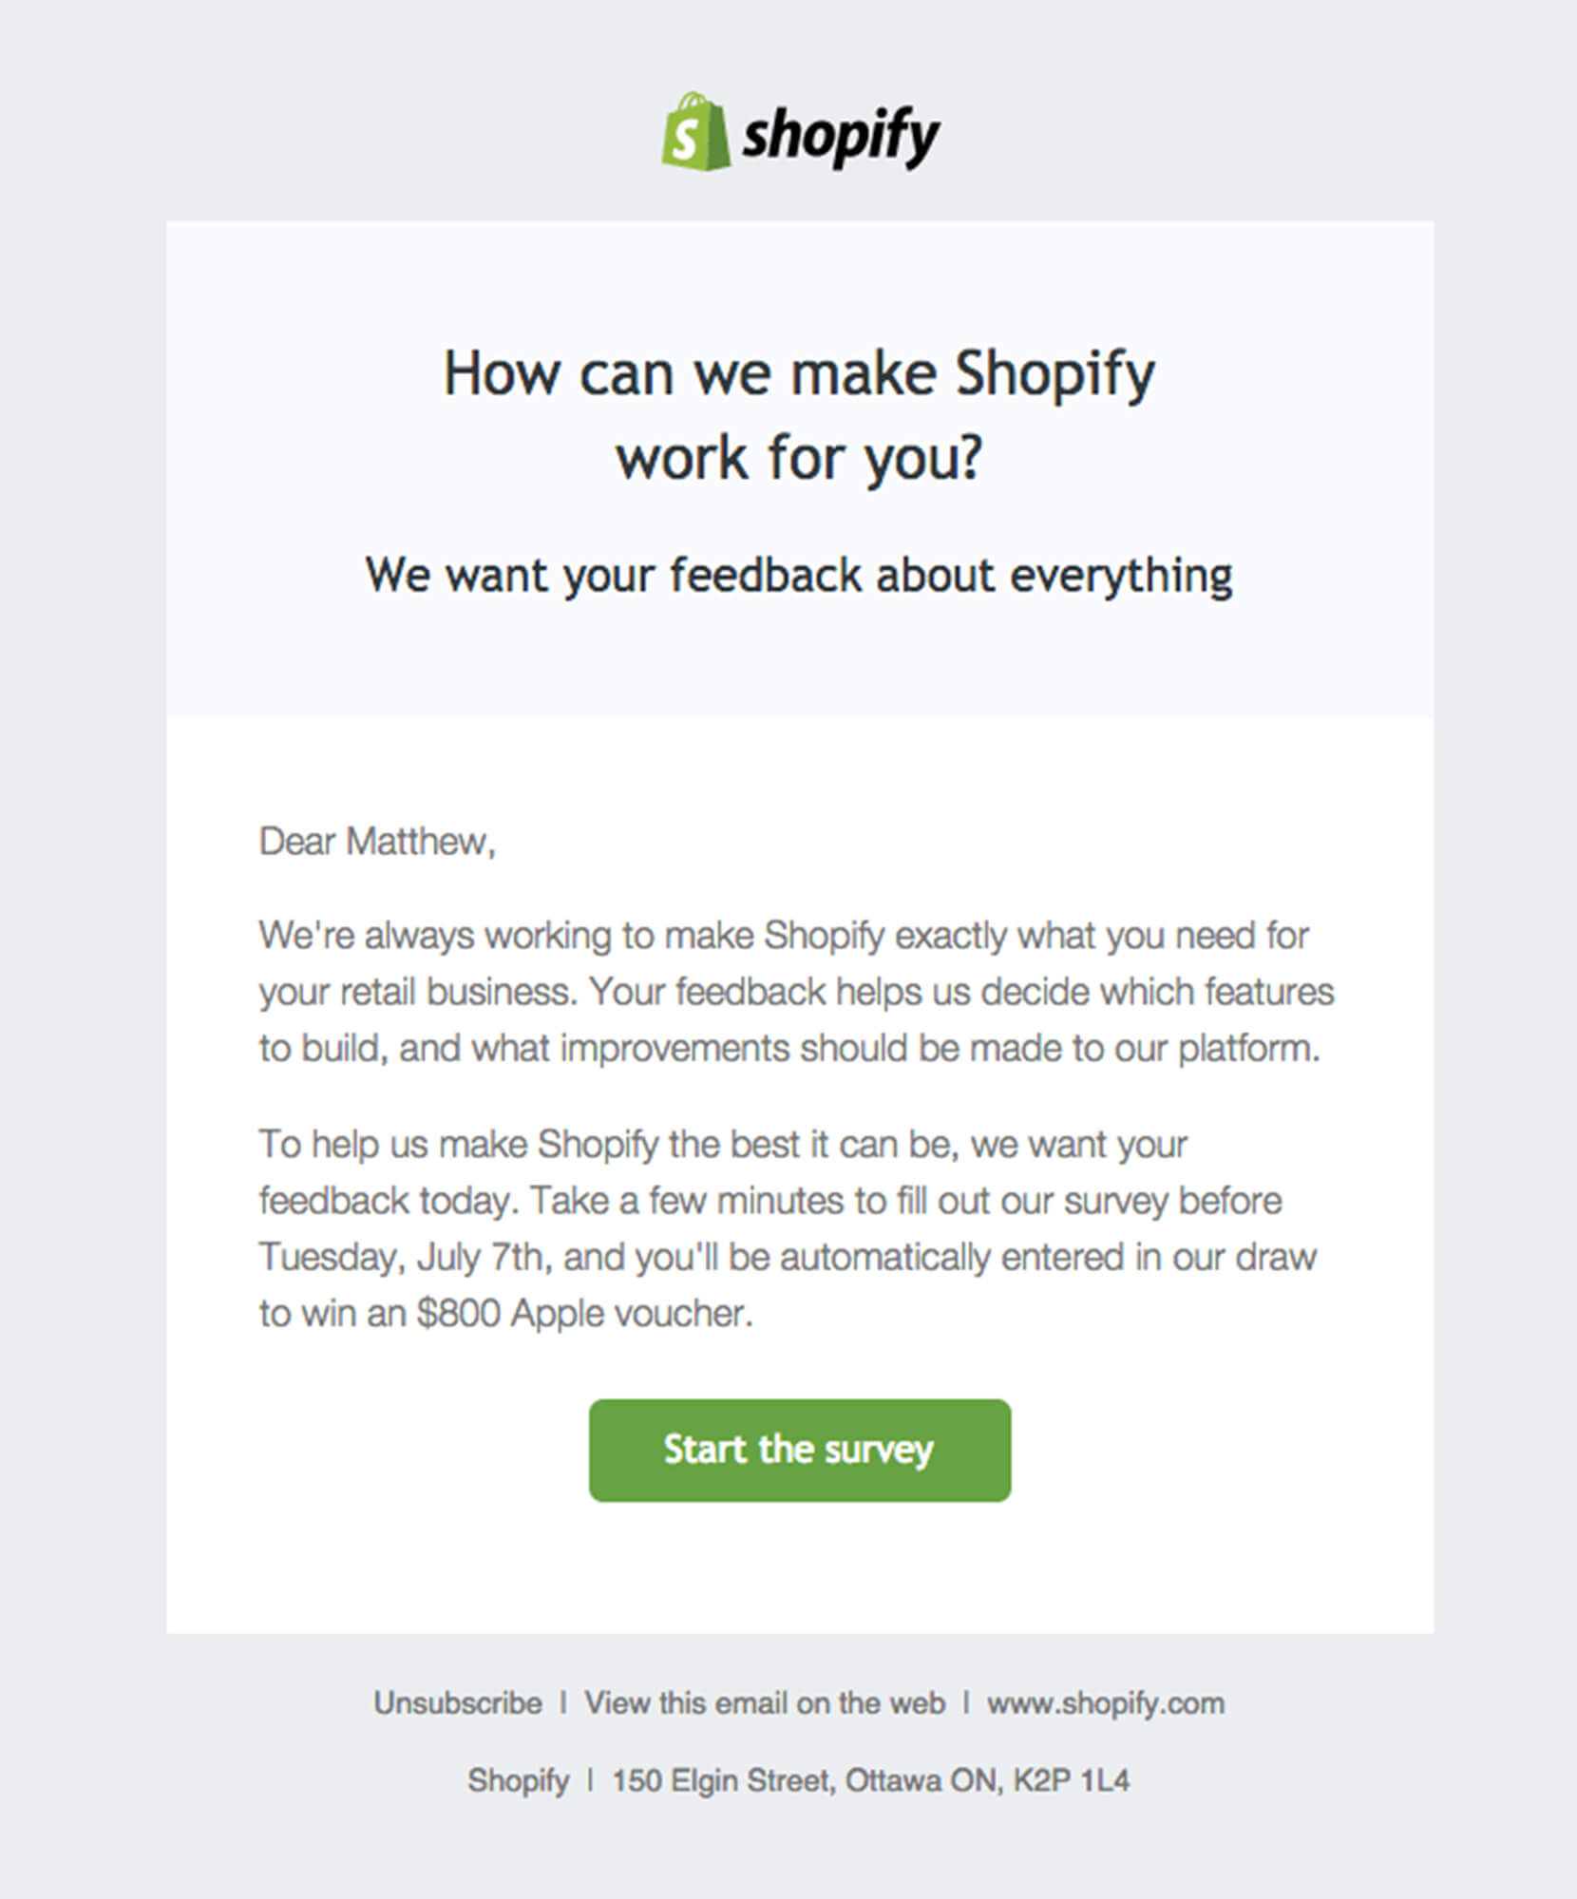Click the line starting "To help us make Shopify"
Image resolution: width=1577 pixels, height=1899 pixels.
[x=723, y=1145]
